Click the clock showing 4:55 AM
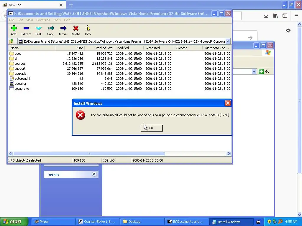The image size is (302, 226). 291,222
